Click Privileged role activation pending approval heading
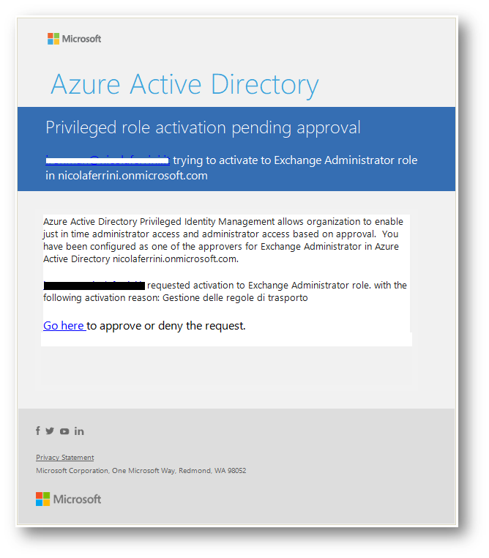Image resolution: width=489 pixels, height=558 pixels. coord(203,128)
